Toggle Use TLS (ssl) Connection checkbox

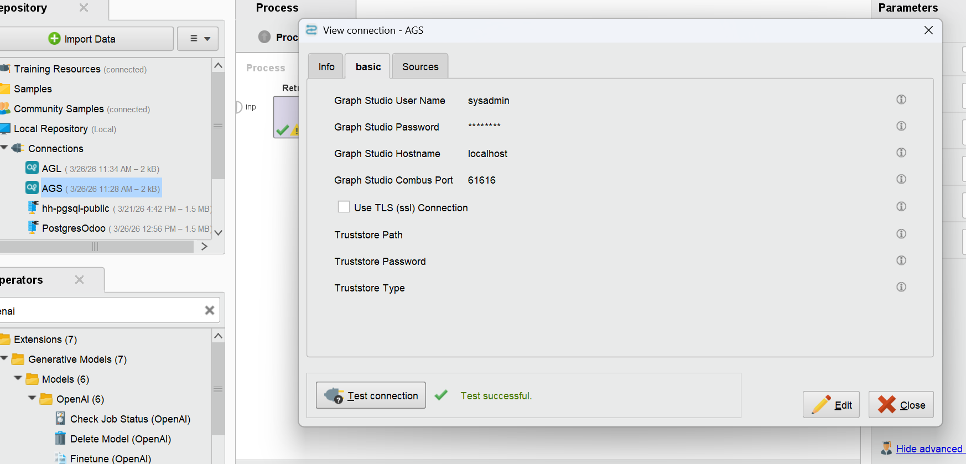pos(344,207)
